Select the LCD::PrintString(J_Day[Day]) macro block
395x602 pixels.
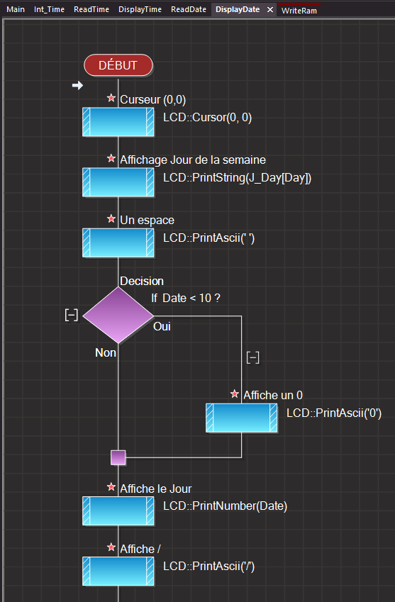coord(118,182)
